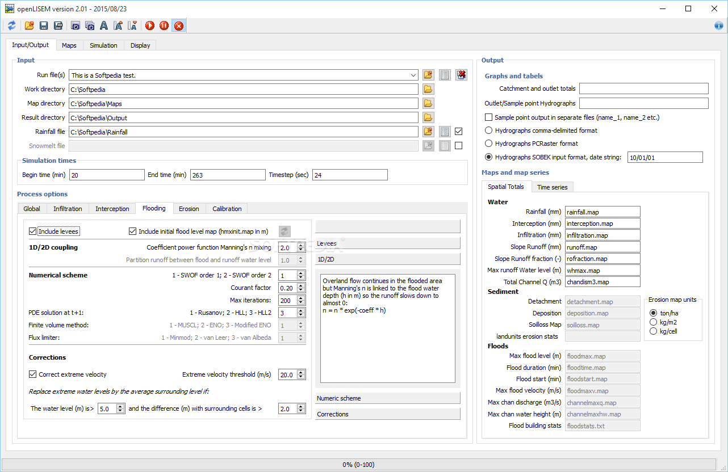Open the Infiltration process options tab
The height and width of the screenshot is (472, 728).
coord(68,209)
